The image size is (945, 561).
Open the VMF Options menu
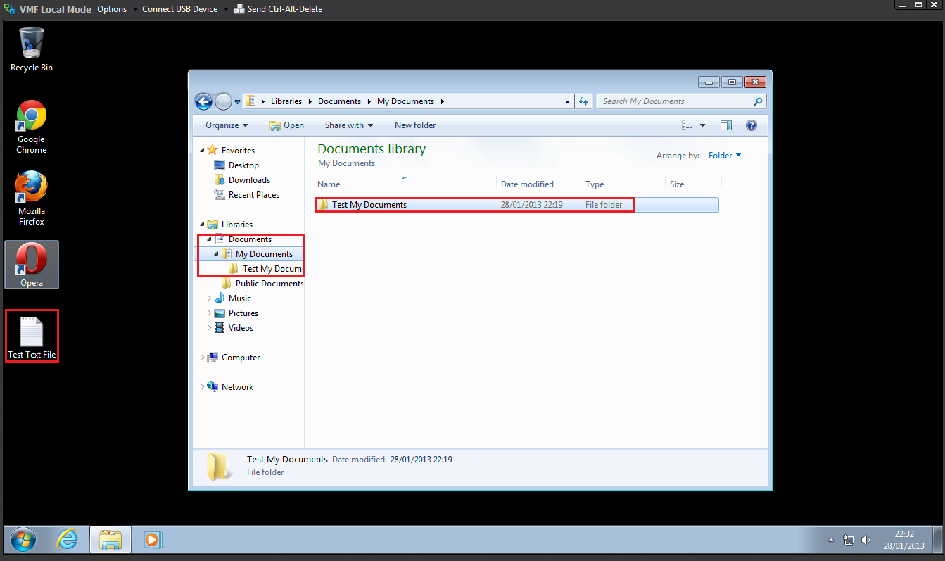pyautogui.click(x=112, y=9)
